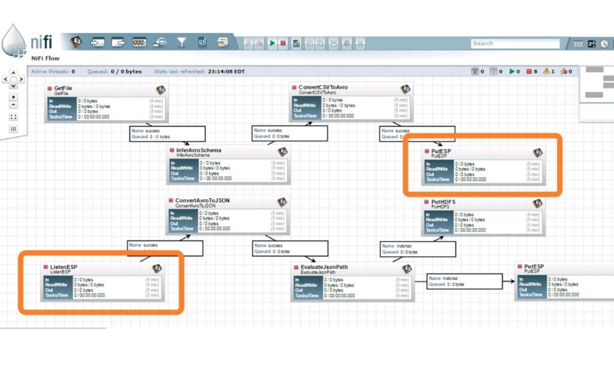The height and width of the screenshot is (365, 614).
Task: Open the Flow History clock icon
Action: tap(604, 44)
